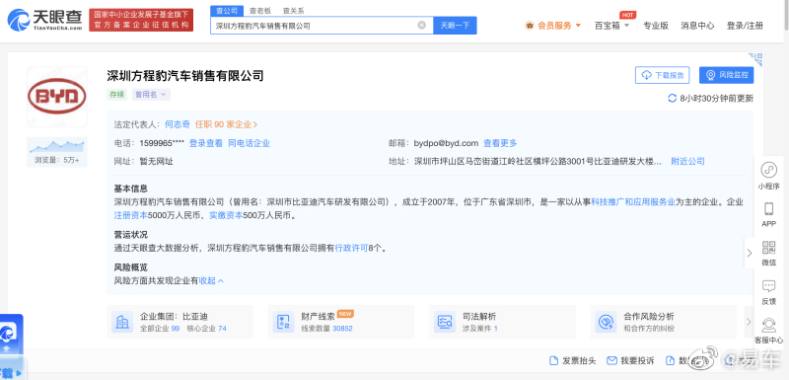Click the 风险监控 risk monitoring button

726,75
